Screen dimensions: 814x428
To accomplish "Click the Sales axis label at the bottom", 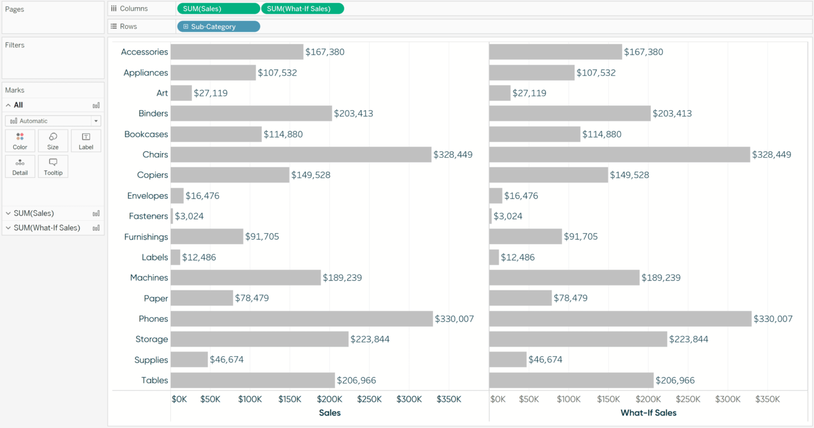I will [329, 413].
